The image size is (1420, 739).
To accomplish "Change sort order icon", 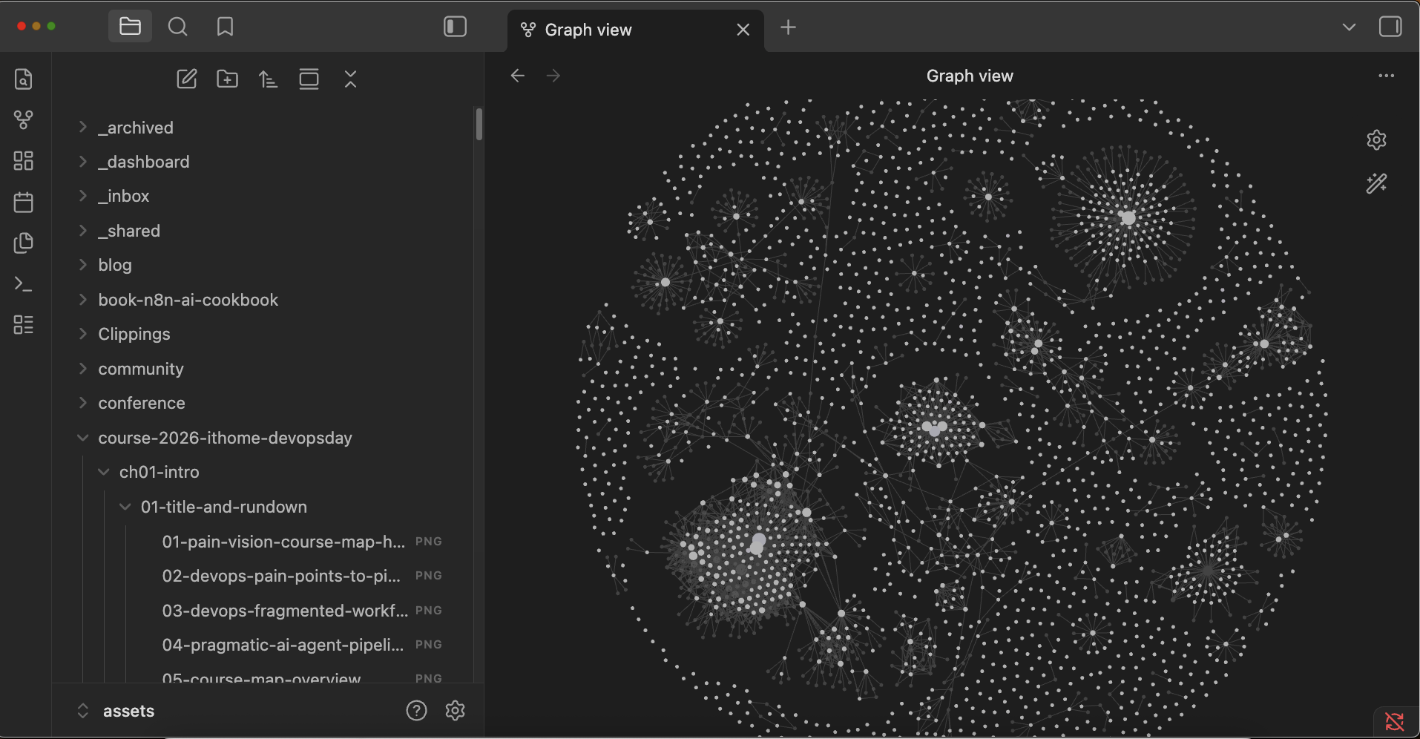I will (x=268, y=79).
